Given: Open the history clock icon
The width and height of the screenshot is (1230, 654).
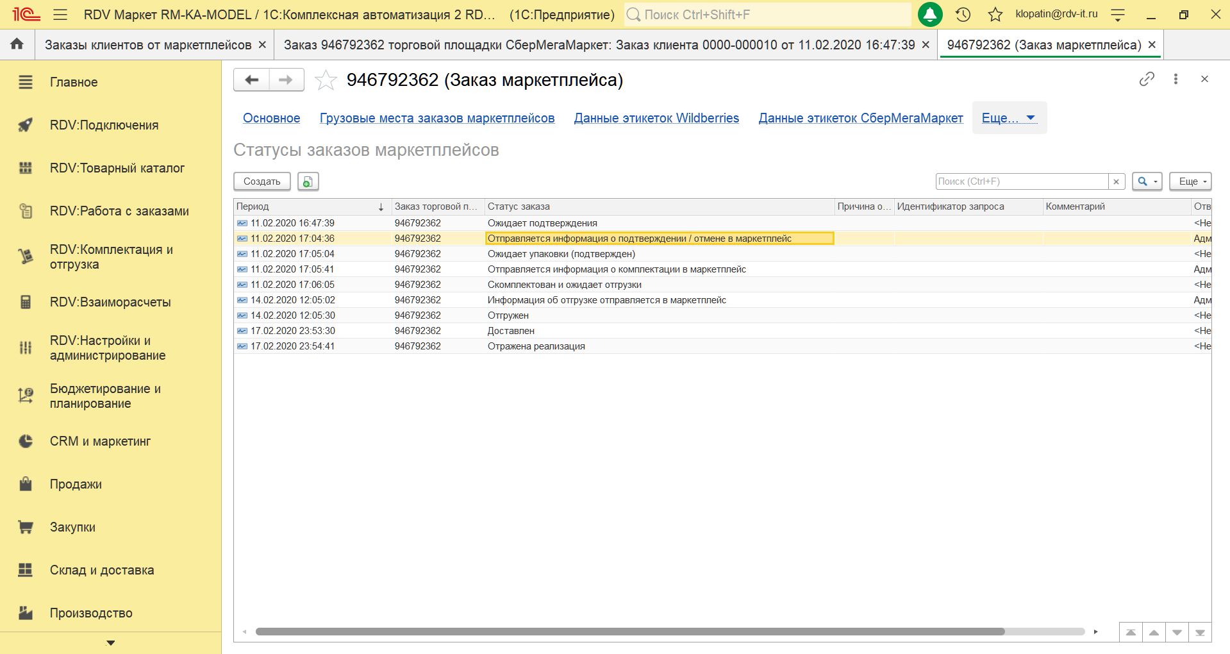Looking at the screenshot, I should (x=963, y=14).
